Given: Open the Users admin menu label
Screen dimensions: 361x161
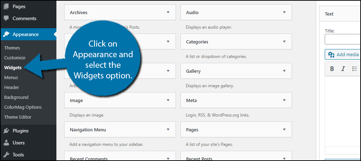Looking at the screenshot, I should [19, 143].
